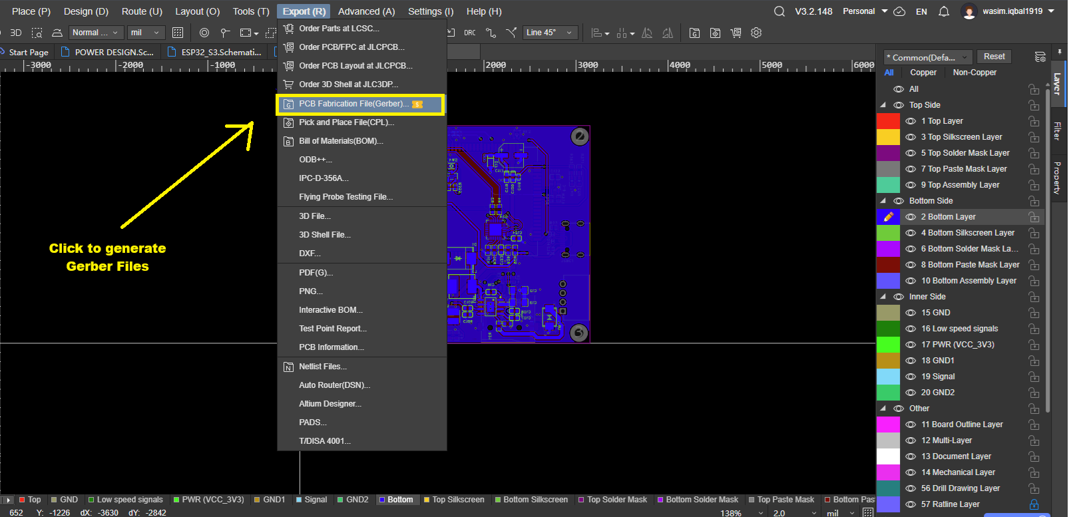Hide the 13 Document Layer
Image resolution: width=1085 pixels, height=517 pixels.
tap(911, 456)
